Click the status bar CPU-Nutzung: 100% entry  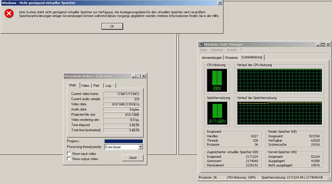pyautogui.click(x=243, y=178)
